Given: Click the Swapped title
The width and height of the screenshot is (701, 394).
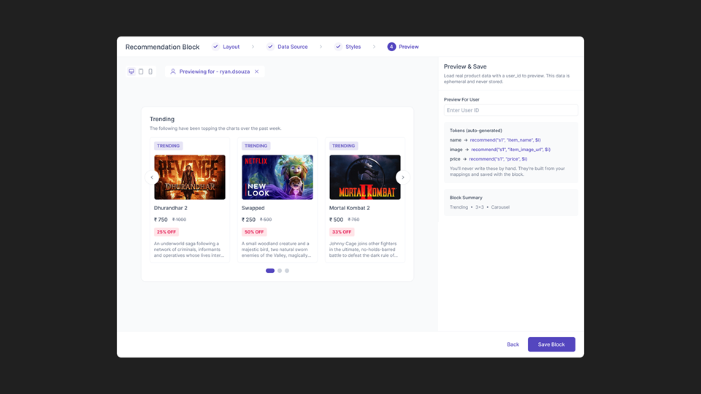Looking at the screenshot, I should (x=253, y=208).
